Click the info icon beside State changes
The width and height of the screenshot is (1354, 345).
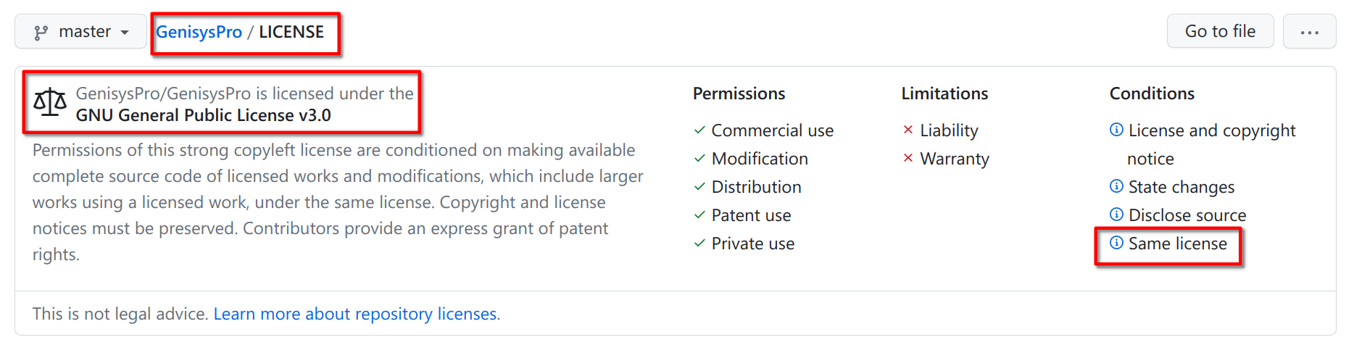[x=1116, y=186]
